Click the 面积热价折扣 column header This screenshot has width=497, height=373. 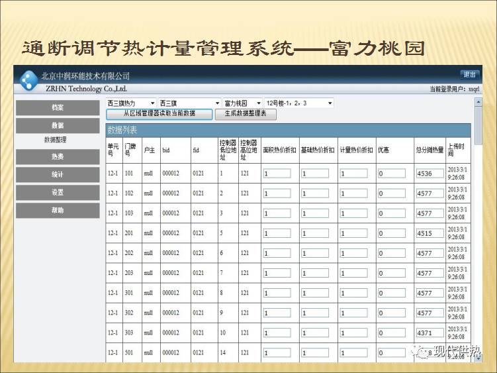(279, 150)
